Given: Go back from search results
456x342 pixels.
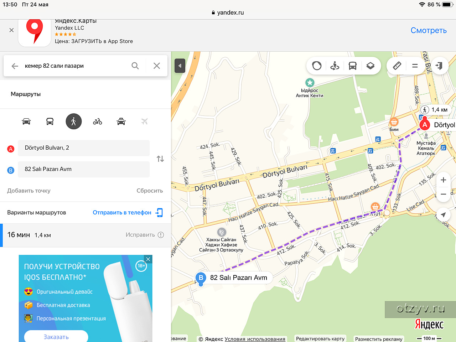Looking at the screenshot, I should click(x=15, y=66).
